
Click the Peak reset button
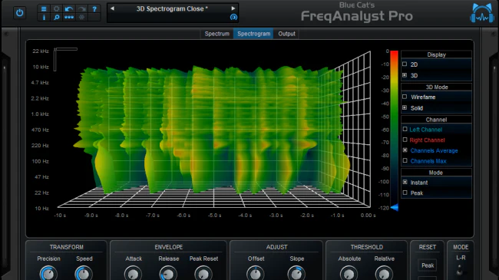tap(428, 265)
